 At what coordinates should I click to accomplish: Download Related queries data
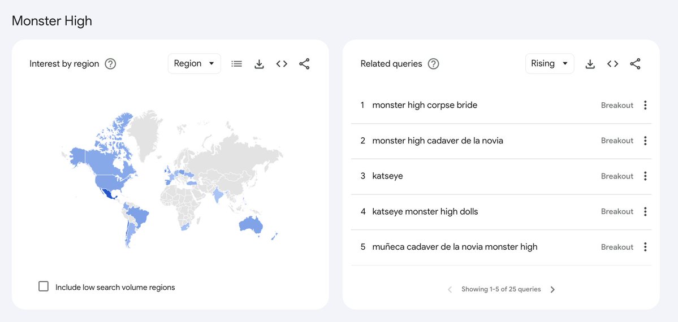click(590, 64)
